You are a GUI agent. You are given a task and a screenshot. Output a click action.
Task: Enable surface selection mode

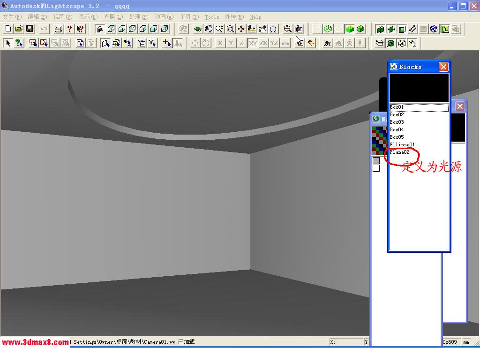point(105,43)
